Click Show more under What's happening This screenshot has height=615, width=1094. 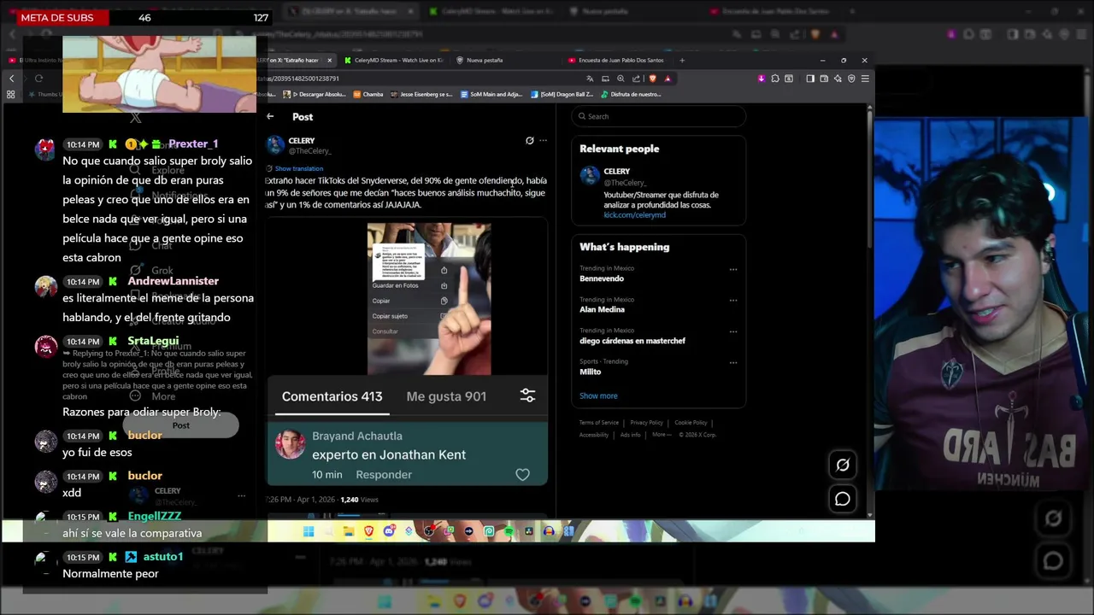coord(598,395)
